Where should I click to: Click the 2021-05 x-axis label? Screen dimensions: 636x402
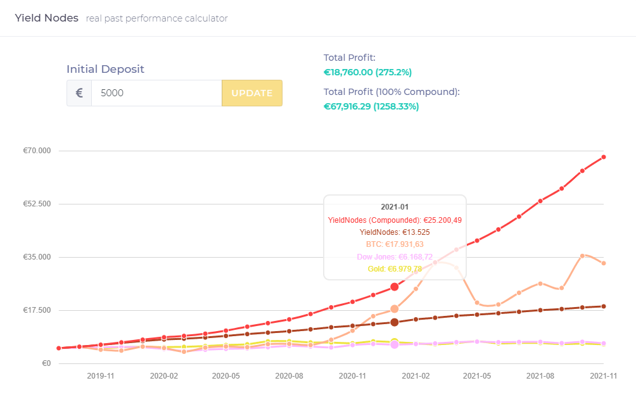coord(477,376)
